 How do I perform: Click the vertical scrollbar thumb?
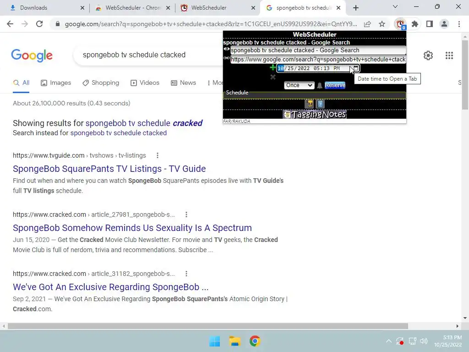tap(465, 75)
